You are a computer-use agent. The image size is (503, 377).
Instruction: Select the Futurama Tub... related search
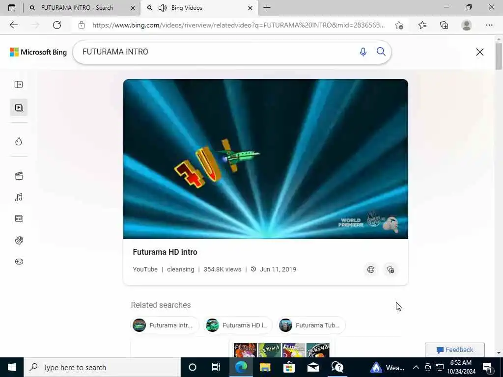pyautogui.click(x=311, y=325)
